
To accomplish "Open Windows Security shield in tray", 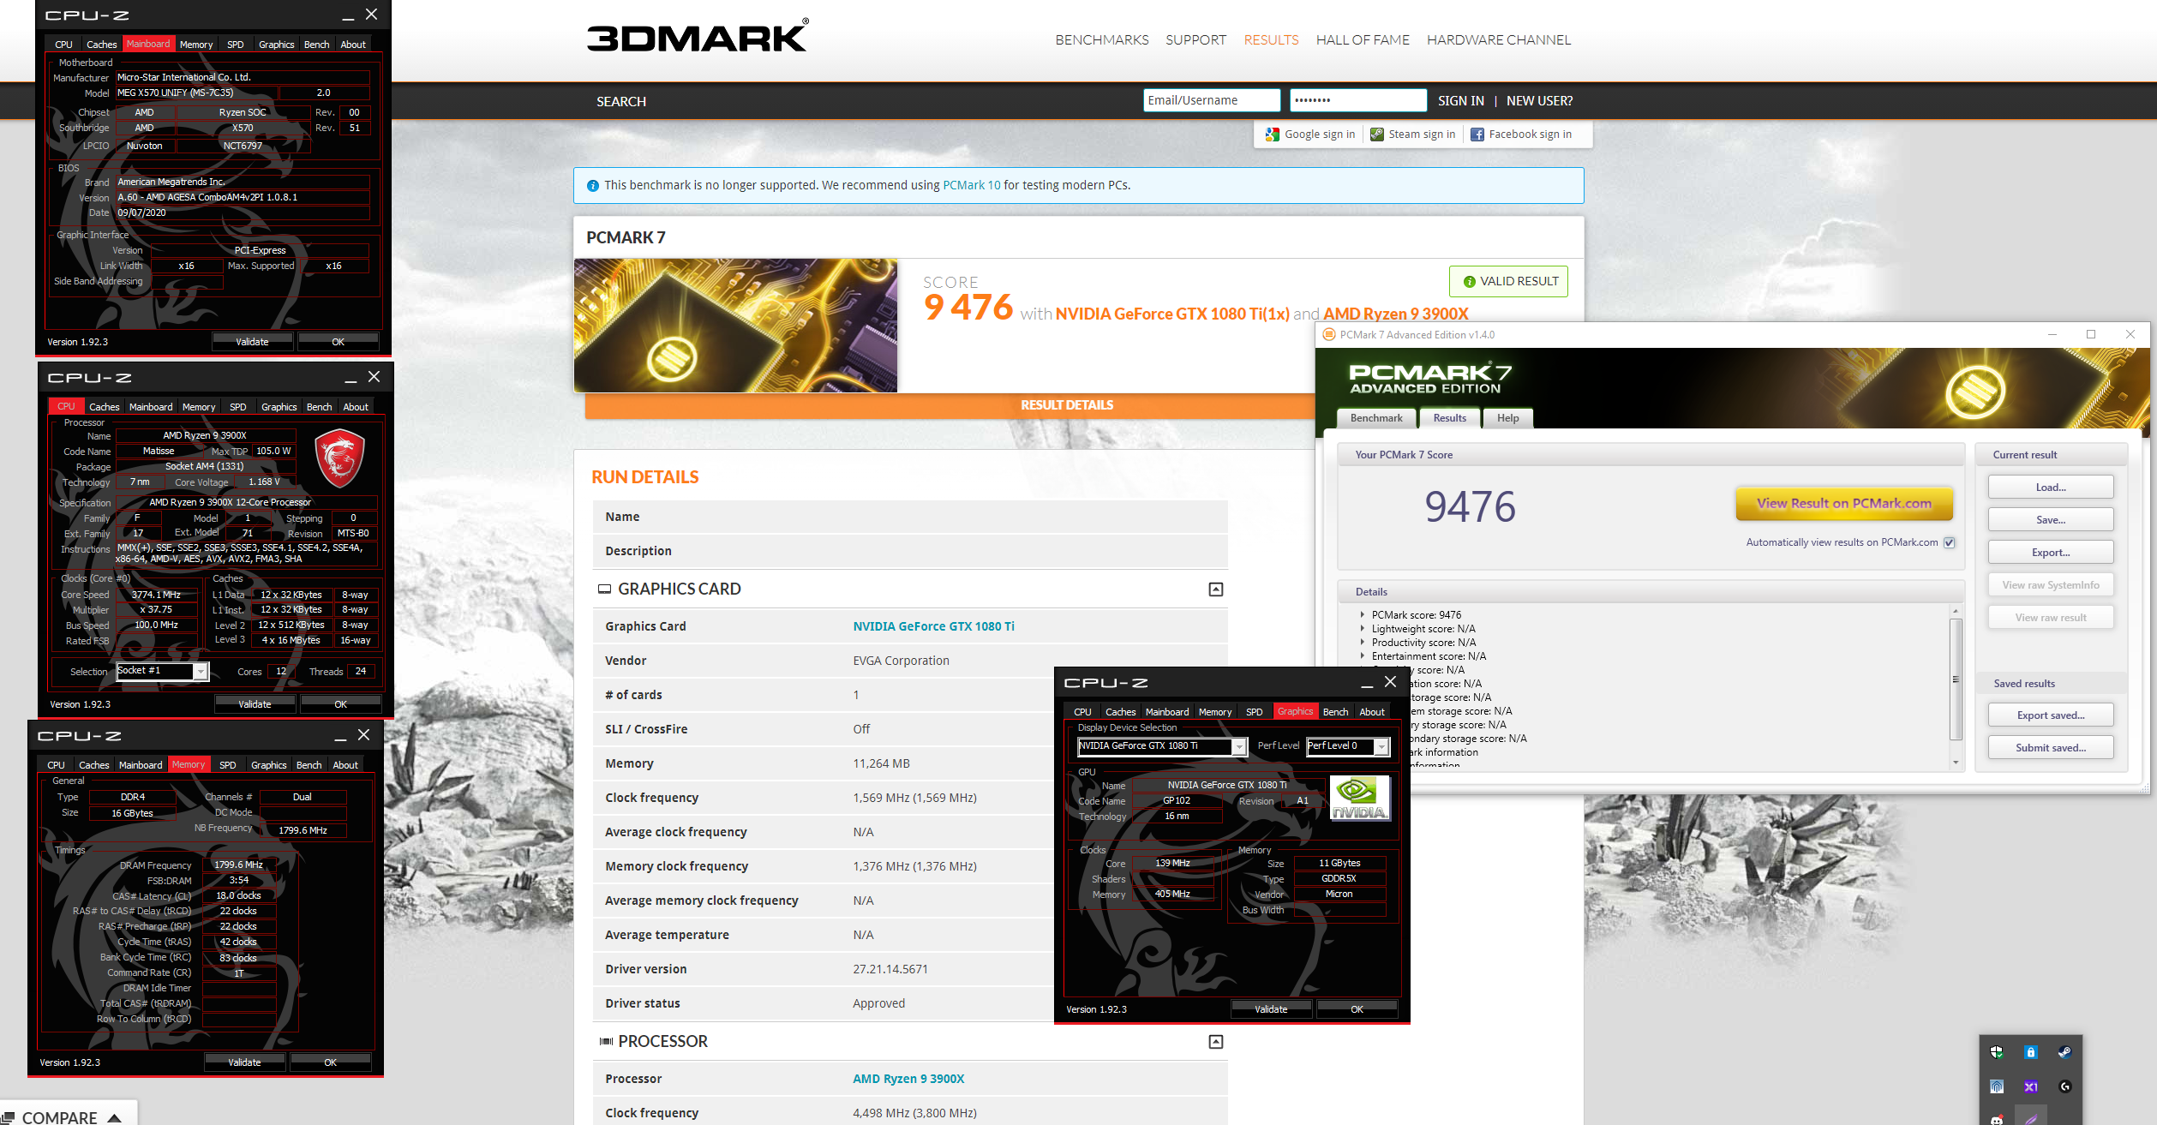I will pyautogui.click(x=1997, y=1052).
